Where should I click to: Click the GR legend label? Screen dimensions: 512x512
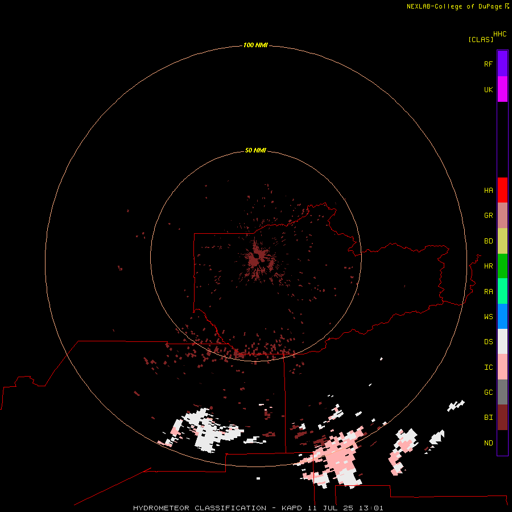coord(488,216)
